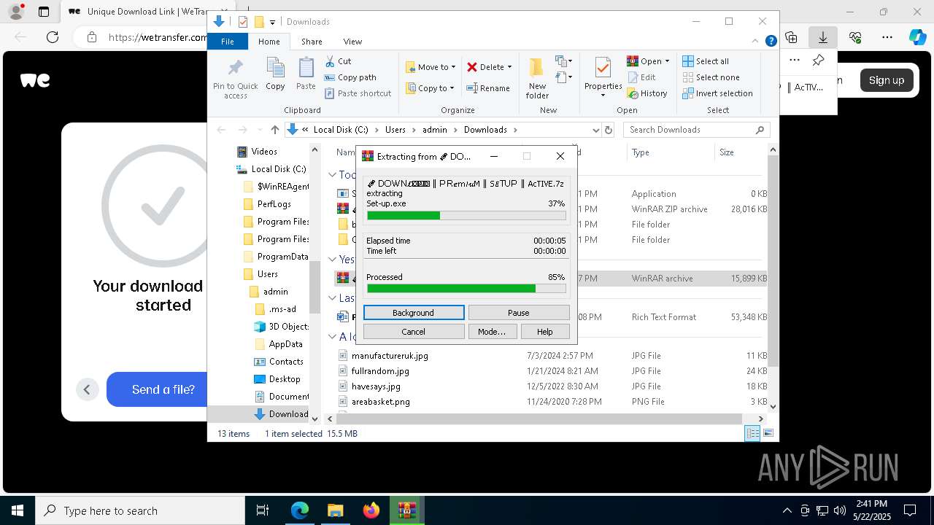The height and width of the screenshot is (525, 934).
Task: Open the Delete dropdown arrow
Action: 509,67
